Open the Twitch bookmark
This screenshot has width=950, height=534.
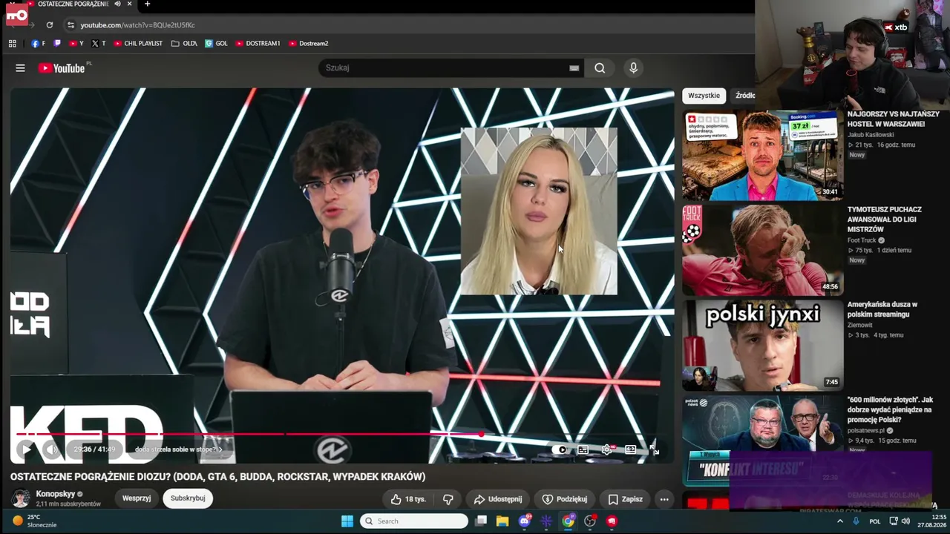(x=57, y=44)
